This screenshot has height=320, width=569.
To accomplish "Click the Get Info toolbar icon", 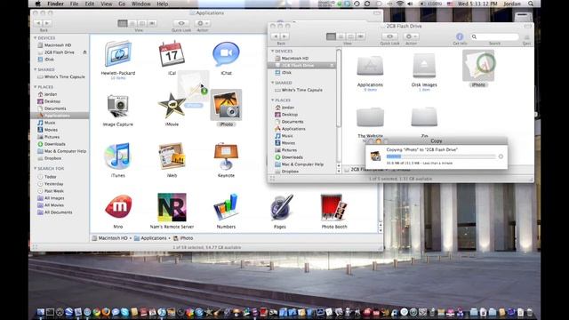I will [x=460, y=36].
